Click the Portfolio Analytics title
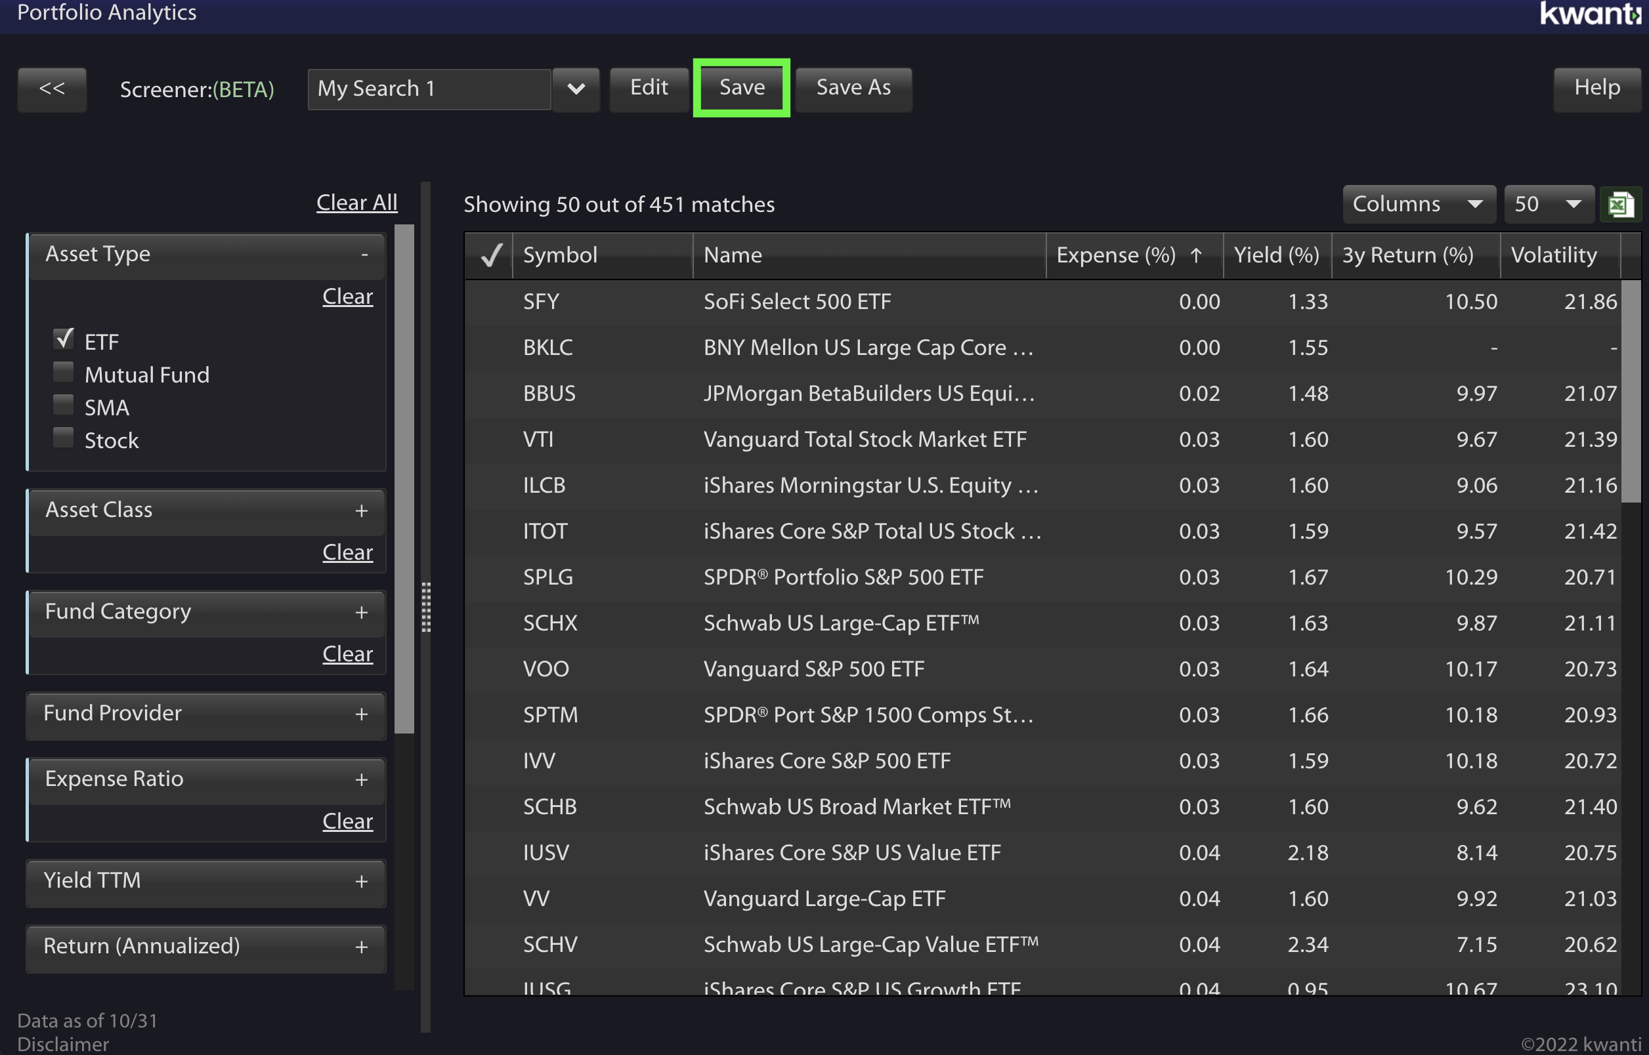 [x=107, y=12]
